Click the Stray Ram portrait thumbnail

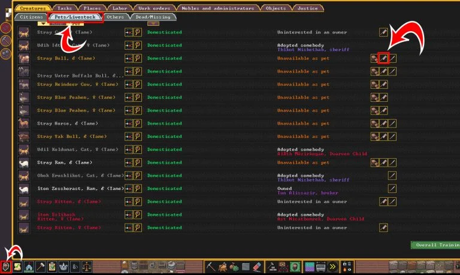pyautogui.click(x=24, y=162)
